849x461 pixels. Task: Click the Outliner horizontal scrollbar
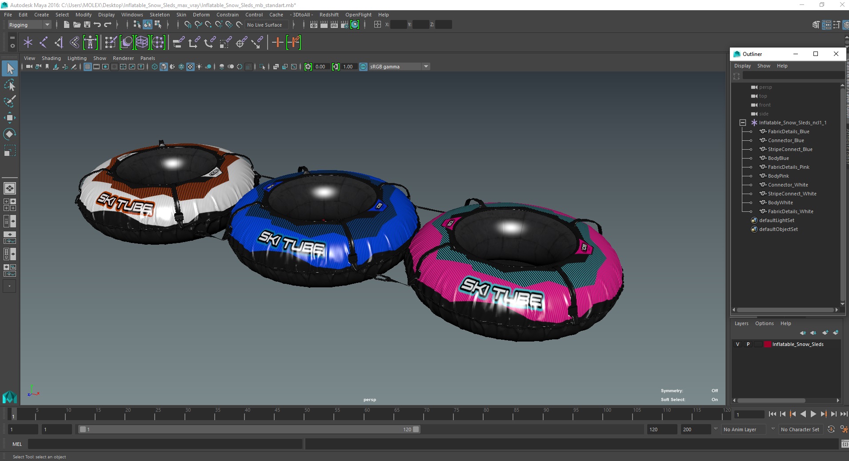coord(785,310)
